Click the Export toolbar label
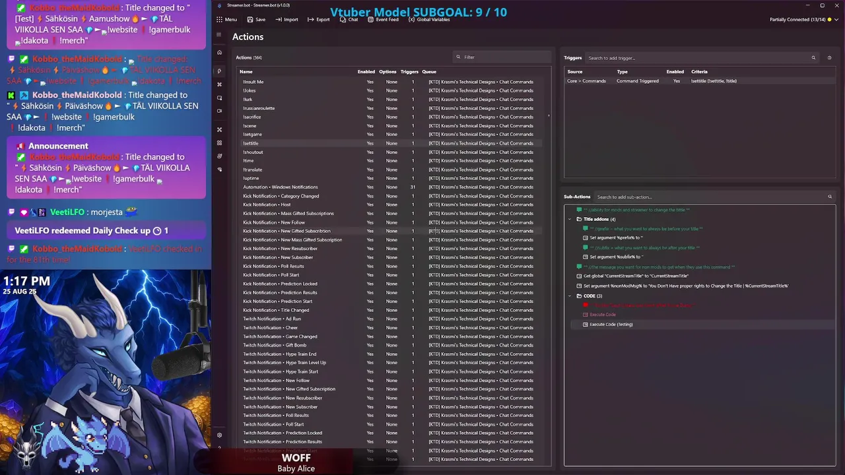 [323, 20]
